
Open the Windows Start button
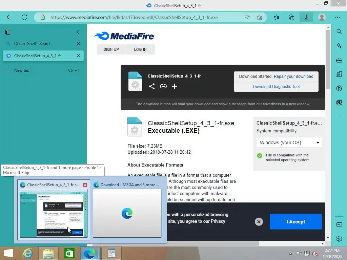click(x=8, y=253)
